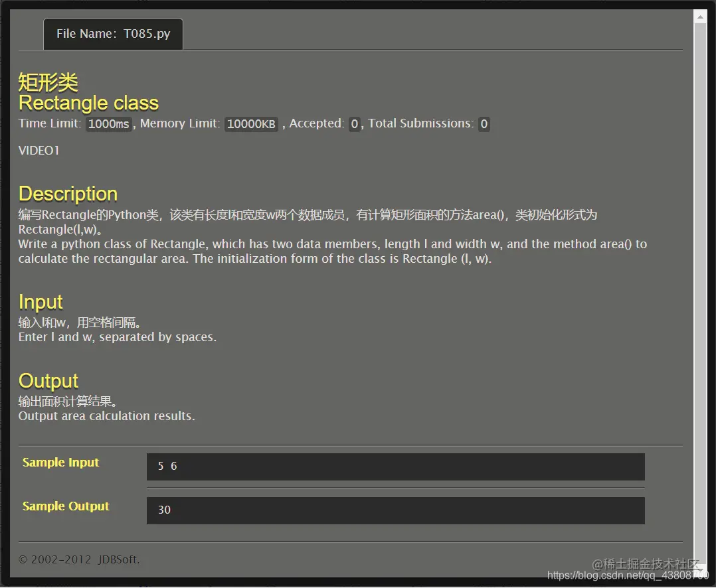Click the 10000KB memory limit value
Image resolution: width=716 pixels, height=588 pixels.
tap(251, 124)
